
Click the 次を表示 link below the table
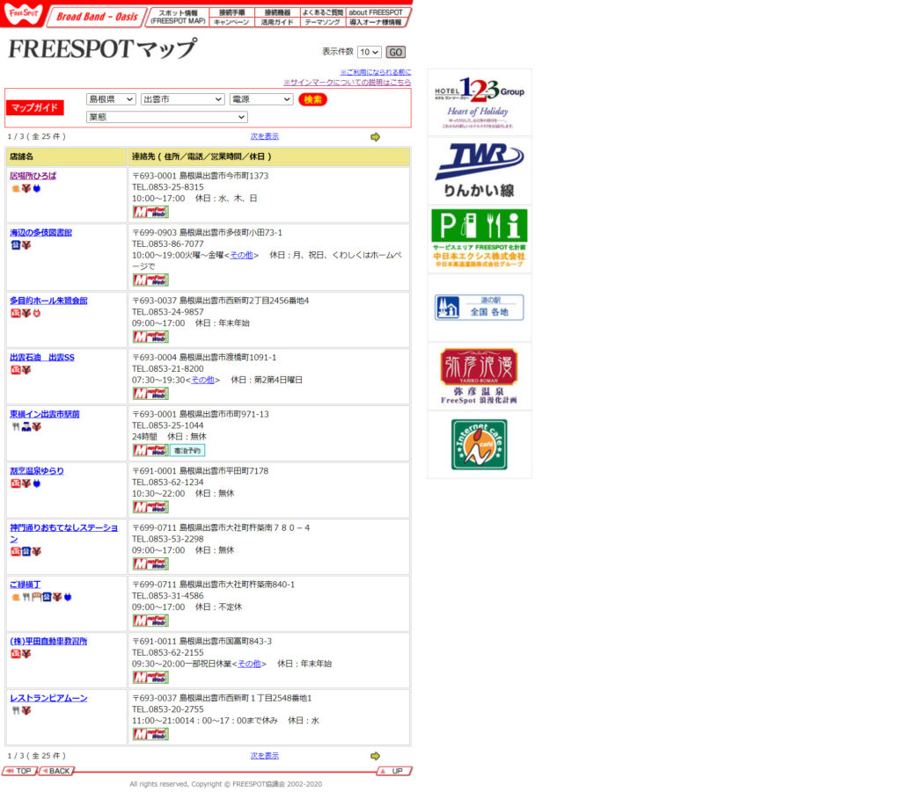coord(264,755)
